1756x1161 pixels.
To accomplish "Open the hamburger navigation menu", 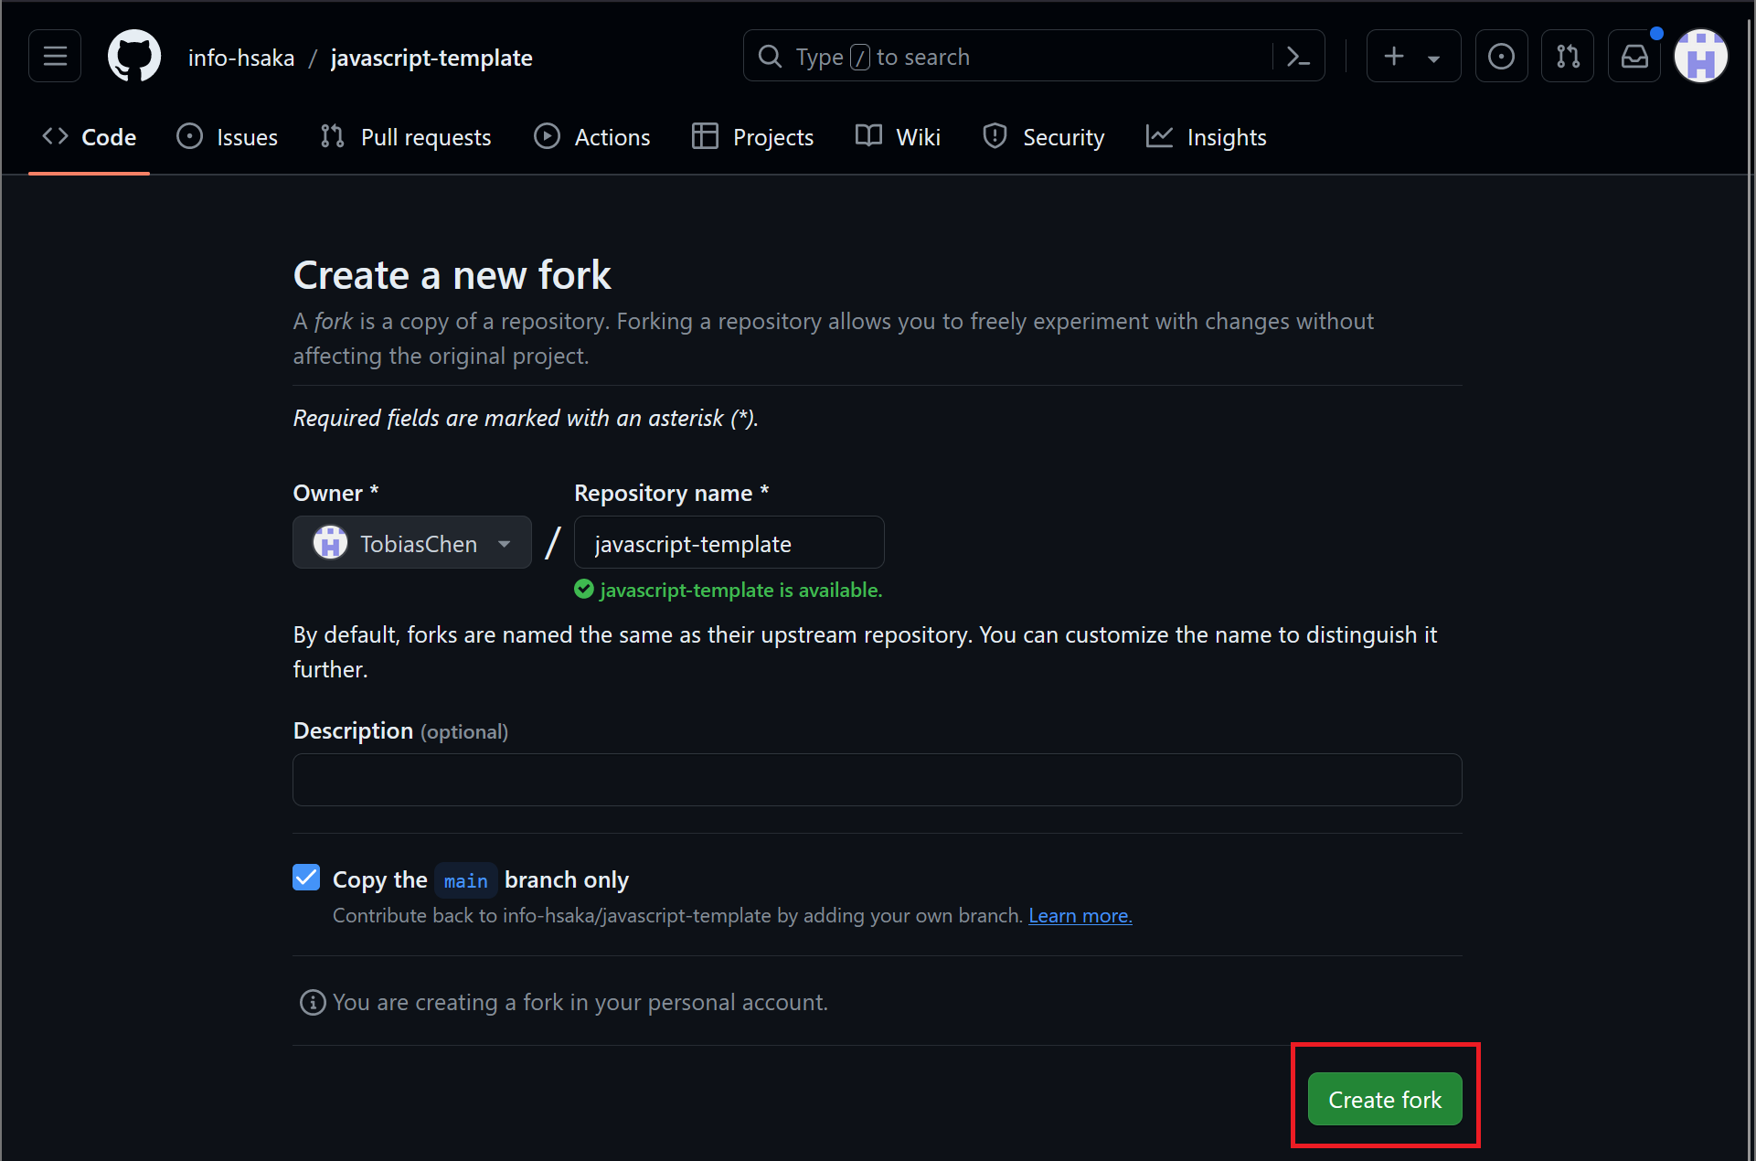I will (x=55, y=57).
